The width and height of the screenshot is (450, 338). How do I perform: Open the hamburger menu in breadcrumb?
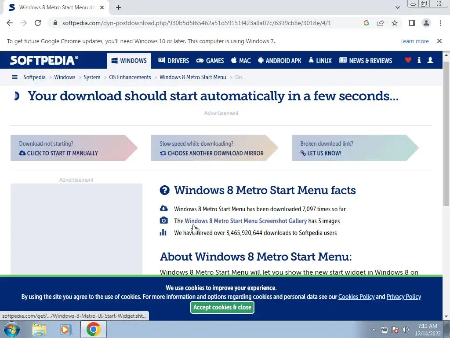(x=15, y=77)
